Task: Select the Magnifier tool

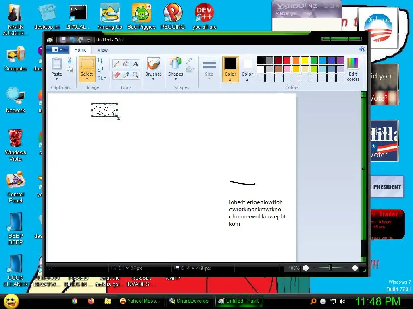Action: click(136, 75)
